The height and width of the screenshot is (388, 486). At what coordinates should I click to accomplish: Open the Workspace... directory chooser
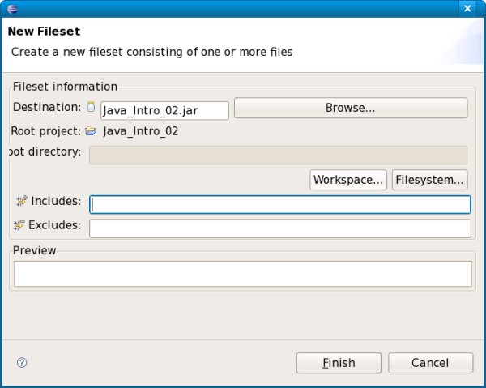348,180
